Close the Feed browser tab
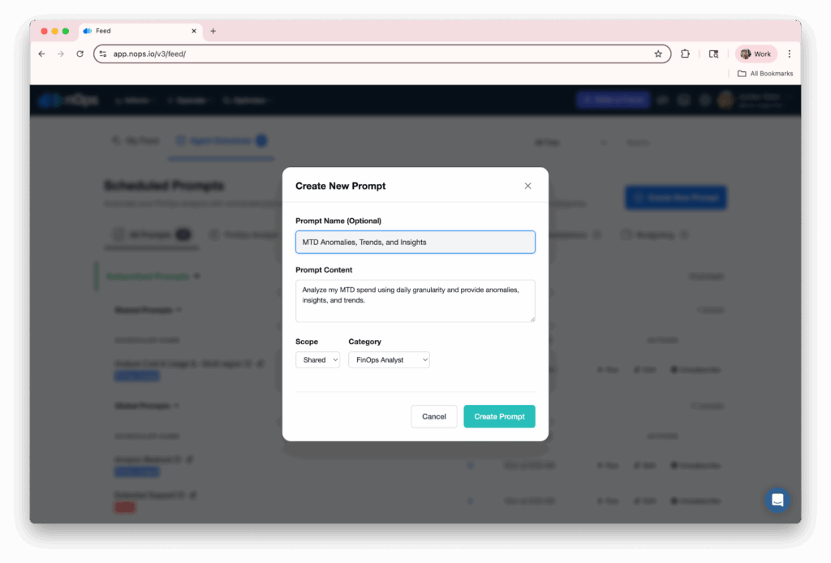This screenshot has width=831, height=563. [194, 32]
